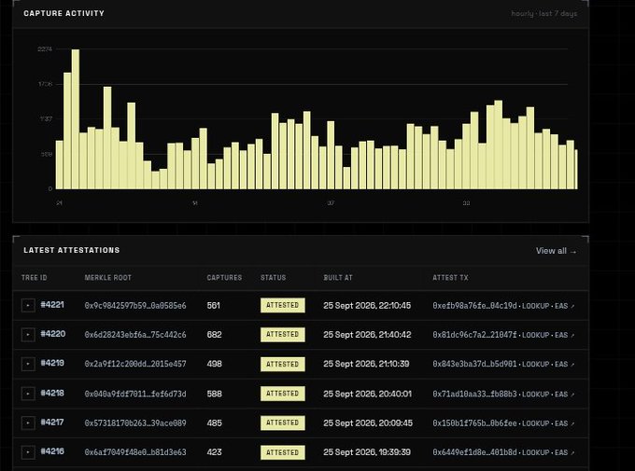This screenshot has height=471, width=635.
Task: Open EAS external link for tree #4219
Action: (565, 364)
